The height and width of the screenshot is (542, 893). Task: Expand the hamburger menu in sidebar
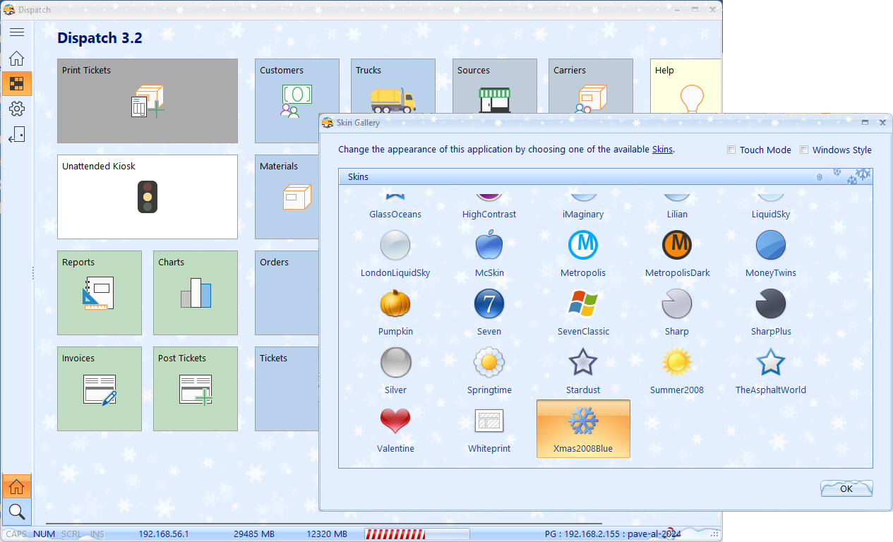[17, 32]
